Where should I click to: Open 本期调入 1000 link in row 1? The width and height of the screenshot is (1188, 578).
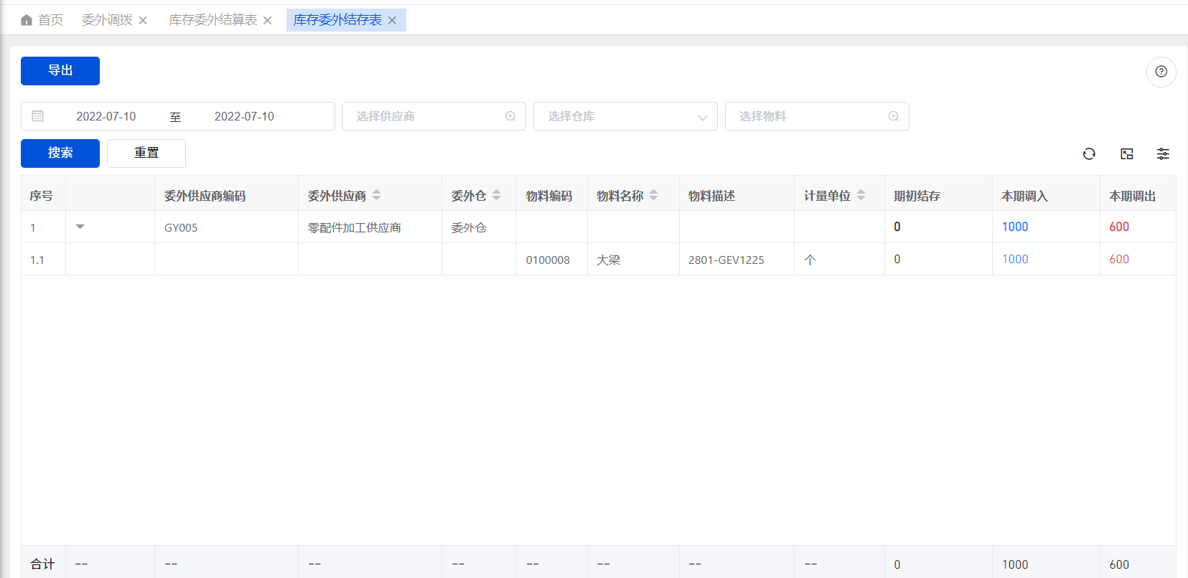pos(1015,227)
